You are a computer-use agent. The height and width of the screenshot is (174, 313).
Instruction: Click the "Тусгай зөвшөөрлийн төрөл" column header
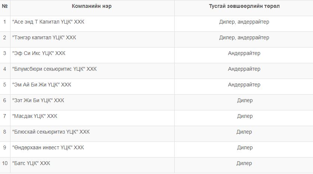click(x=244, y=6)
